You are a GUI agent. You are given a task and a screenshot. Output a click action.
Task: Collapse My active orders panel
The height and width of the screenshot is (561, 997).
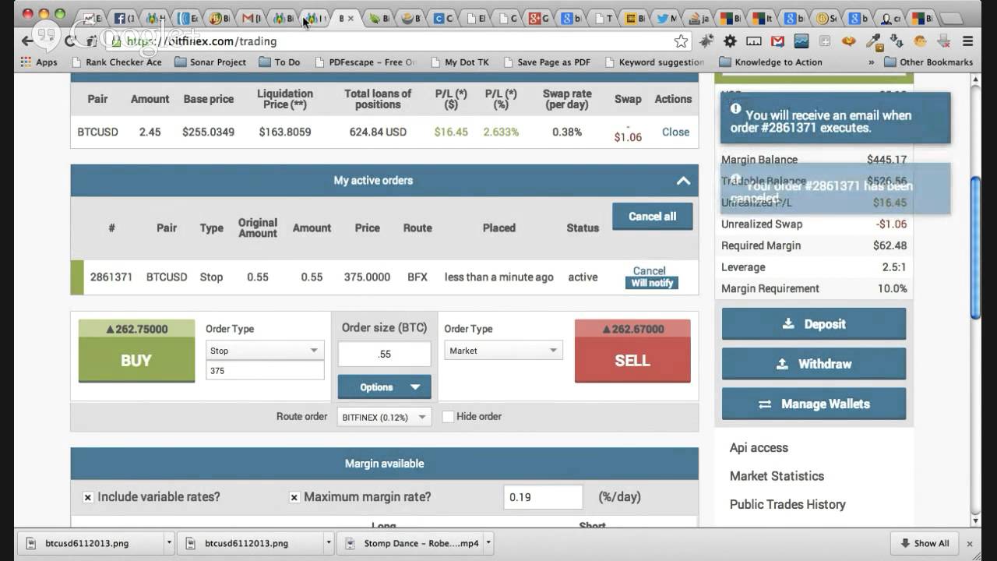(683, 181)
